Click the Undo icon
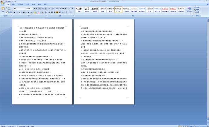209x127 pixels. (x=9, y=1)
